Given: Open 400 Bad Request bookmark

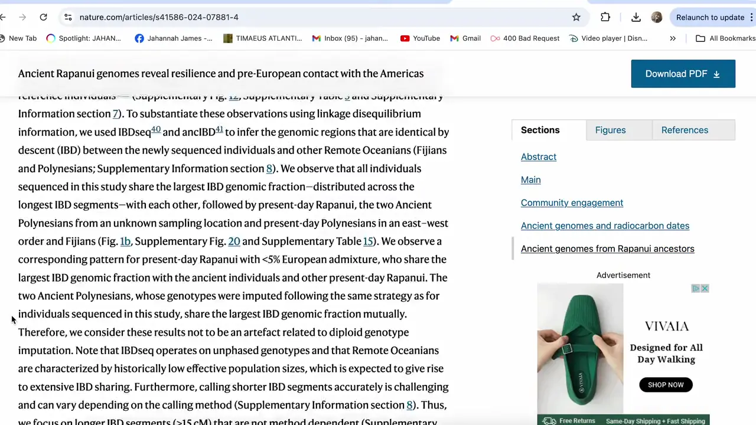Looking at the screenshot, I should 525,38.
